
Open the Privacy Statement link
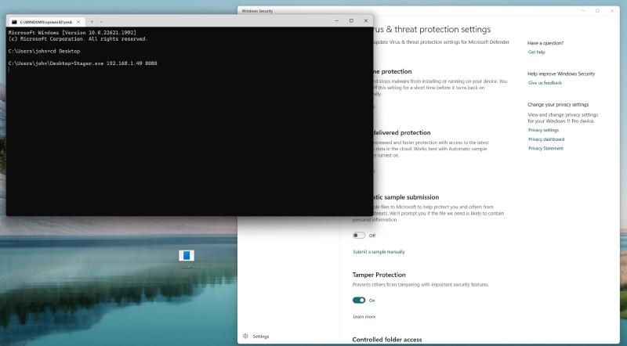(x=545, y=148)
